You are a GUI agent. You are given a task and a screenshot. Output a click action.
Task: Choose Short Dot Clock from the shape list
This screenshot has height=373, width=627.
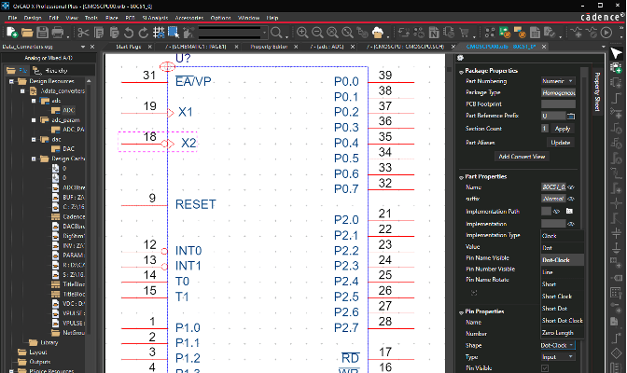563,321
